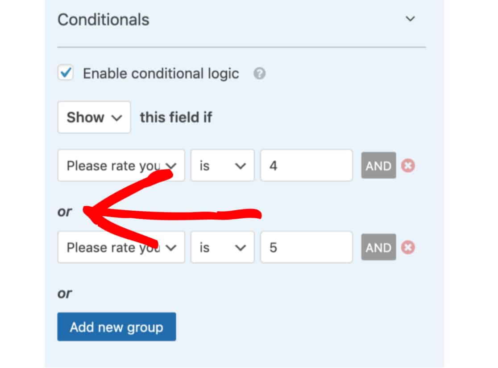Click the help question mark icon
Viewport: 498px width, 368px height.
259,74
